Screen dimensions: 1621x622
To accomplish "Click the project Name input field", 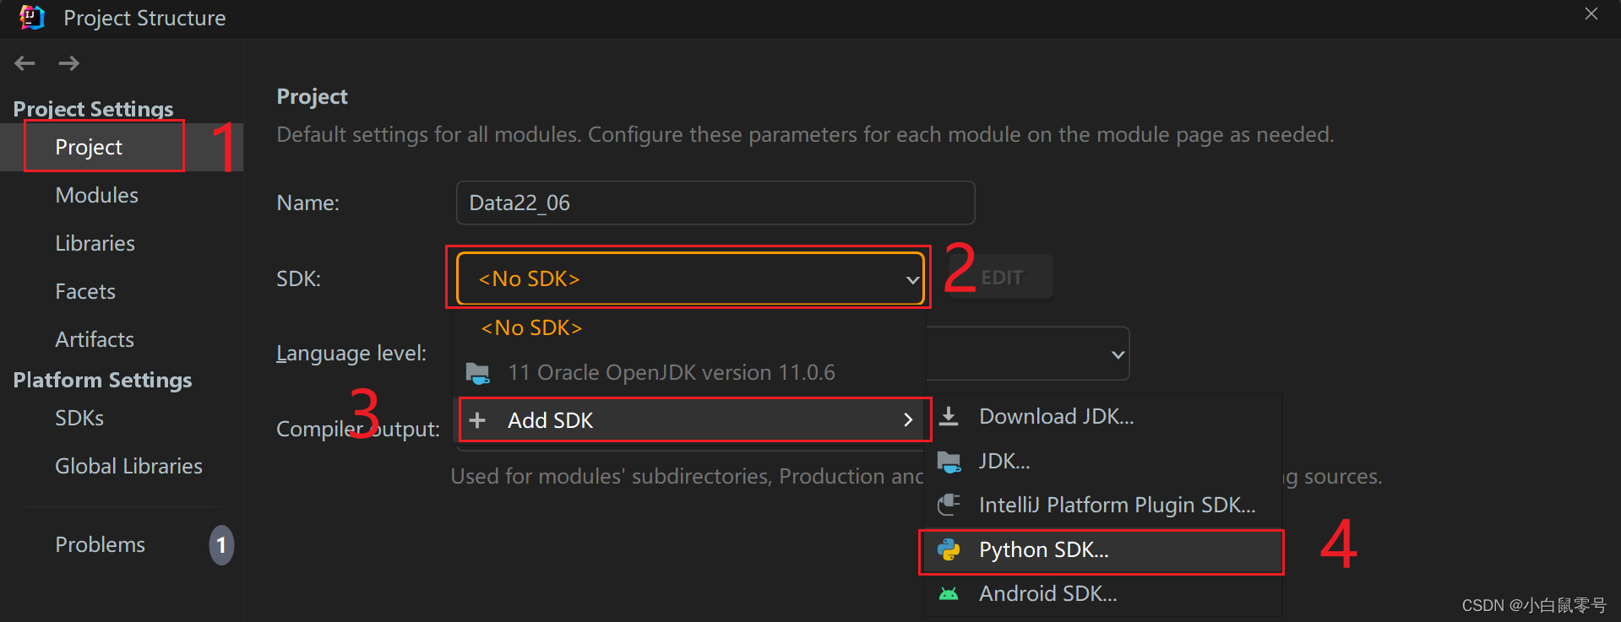I will pyautogui.click(x=715, y=203).
